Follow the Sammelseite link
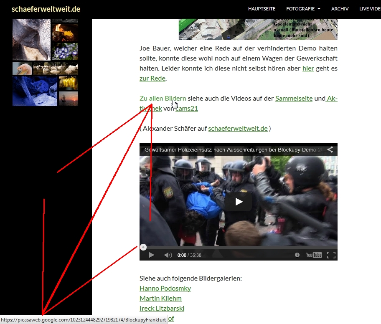Image resolution: width=381 pixels, height=324 pixels. coord(294,99)
